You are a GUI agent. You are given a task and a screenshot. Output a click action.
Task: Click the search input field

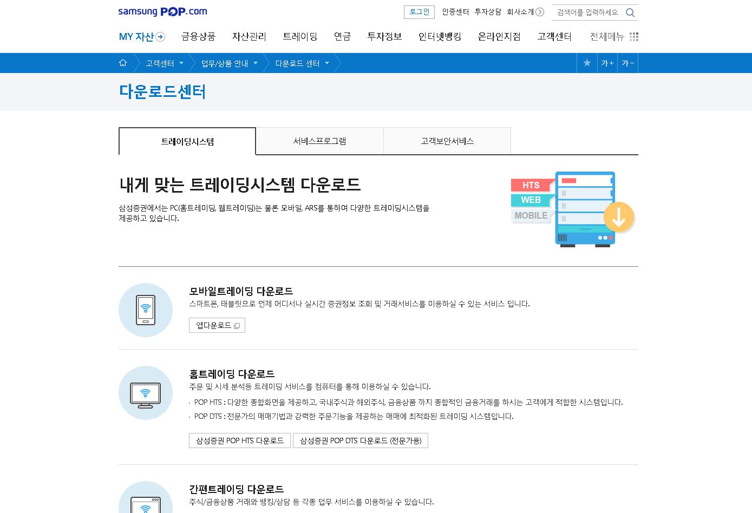click(x=587, y=12)
